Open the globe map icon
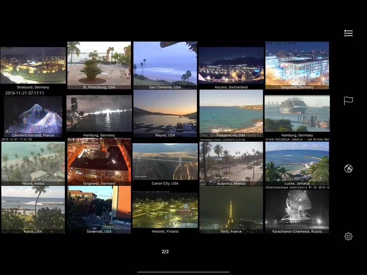The image size is (367, 275). click(348, 169)
